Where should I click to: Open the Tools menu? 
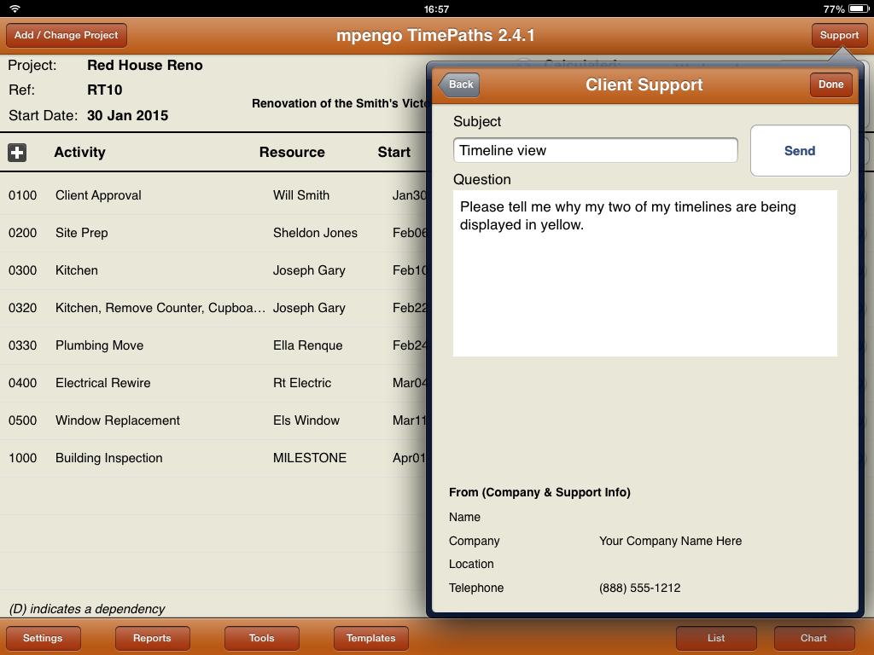(261, 638)
